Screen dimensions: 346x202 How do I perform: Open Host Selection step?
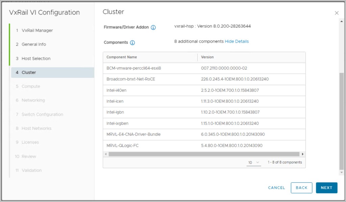[36, 59]
